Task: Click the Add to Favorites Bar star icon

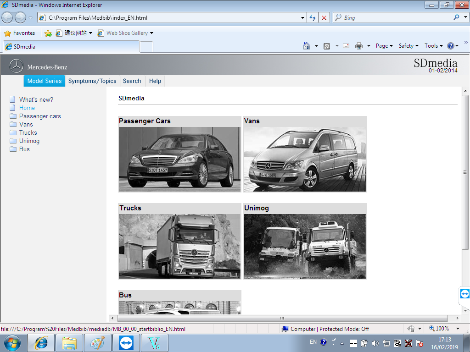Action: coord(48,33)
